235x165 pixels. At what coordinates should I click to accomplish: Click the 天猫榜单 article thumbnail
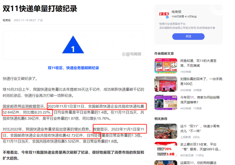coord(166,102)
